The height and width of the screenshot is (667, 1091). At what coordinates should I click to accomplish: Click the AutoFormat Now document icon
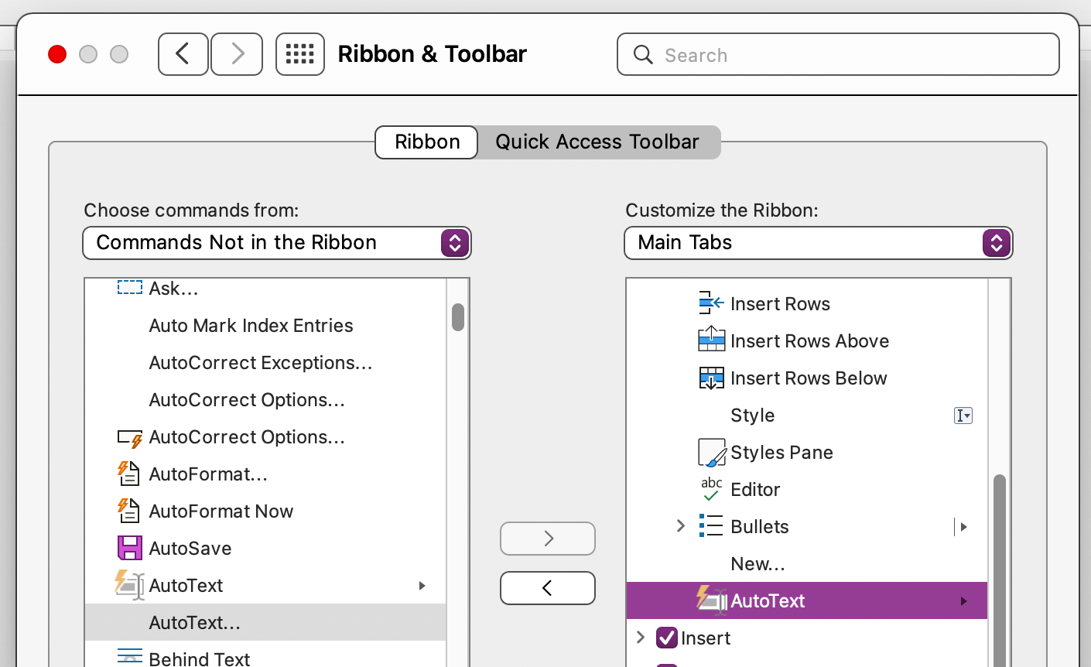(x=128, y=511)
